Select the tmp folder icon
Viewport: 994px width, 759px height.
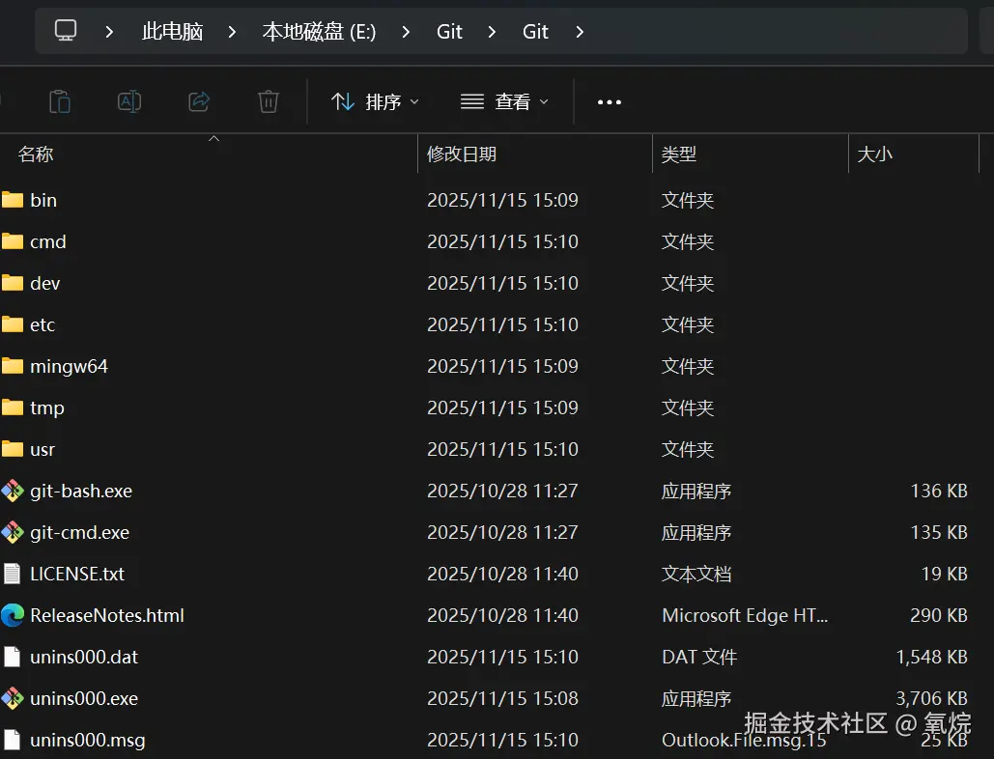pyautogui.click(x=12, y=408)
